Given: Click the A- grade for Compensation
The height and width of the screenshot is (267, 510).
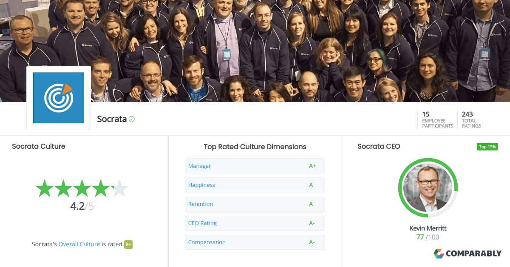Looking at the screenshot, I should pos(312,242).
